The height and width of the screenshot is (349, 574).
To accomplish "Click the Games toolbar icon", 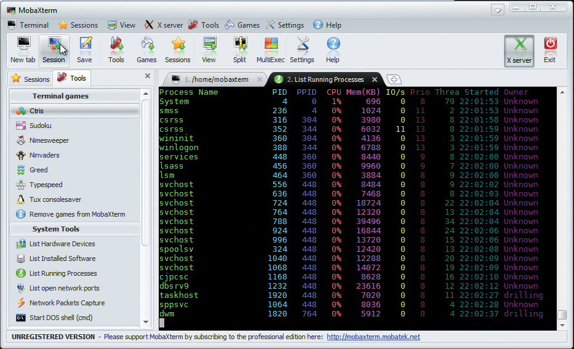I will (x=146, y=50).
